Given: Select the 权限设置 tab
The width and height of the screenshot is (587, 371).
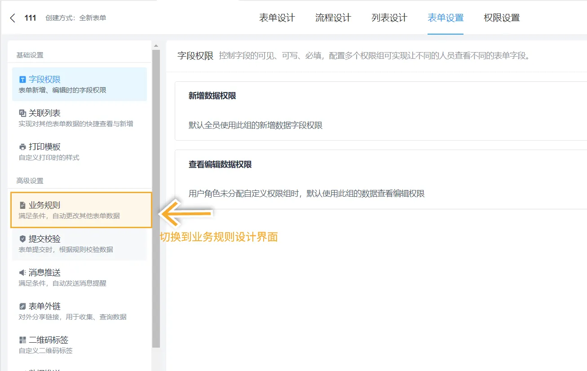Looking at the screenshot, I should tap(502, 18).
